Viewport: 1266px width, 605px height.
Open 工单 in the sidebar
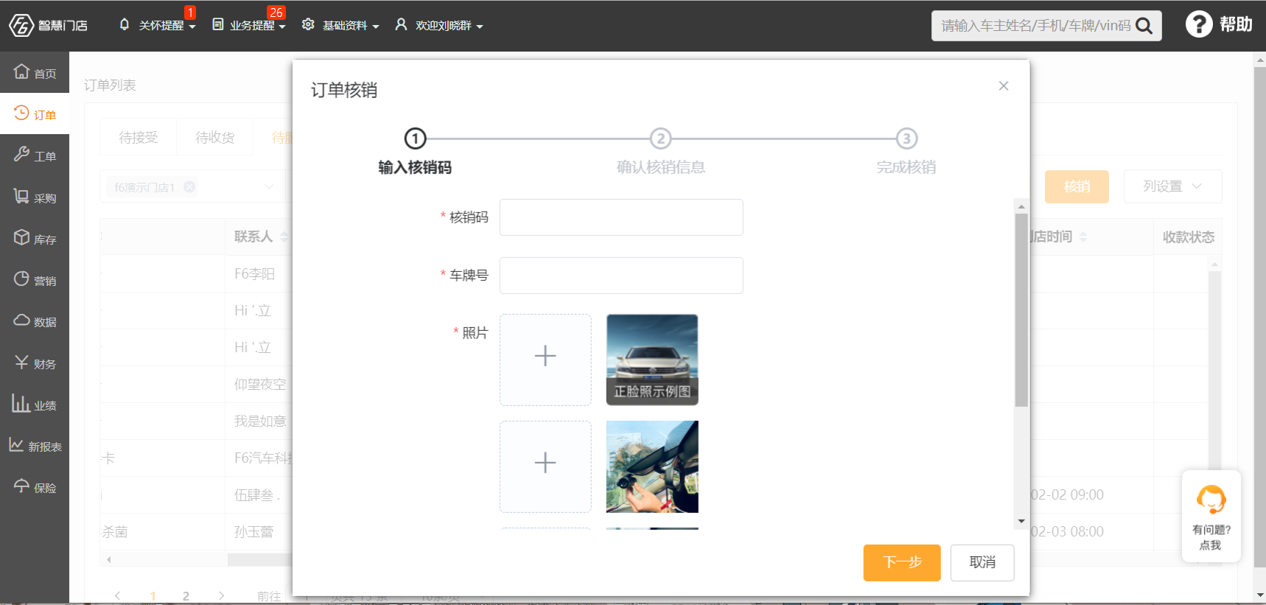pyautogui.click(x=35, y=155)
